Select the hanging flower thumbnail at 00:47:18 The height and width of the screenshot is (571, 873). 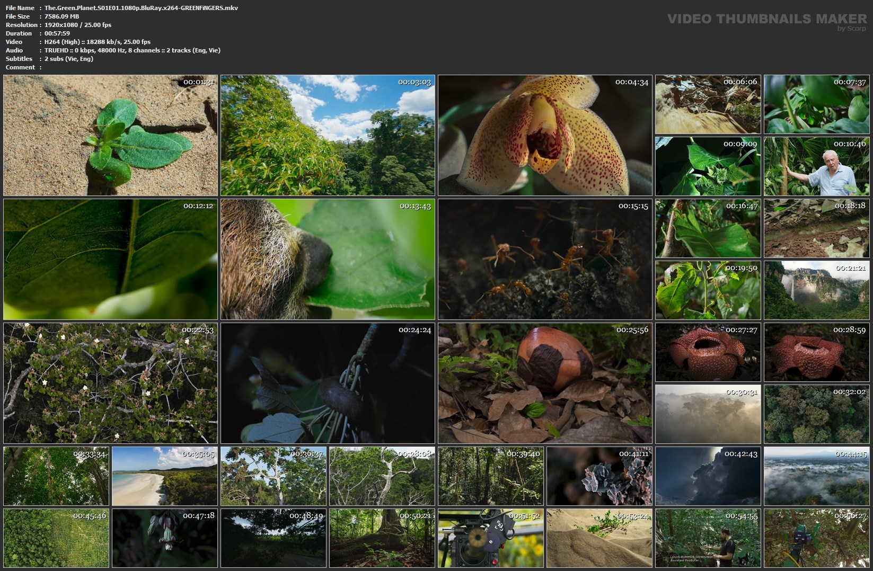click(x=165, y=538)
